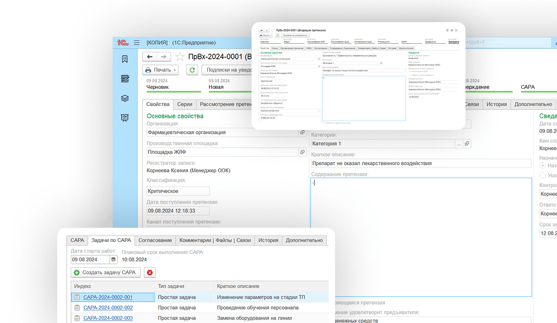557x323 pixels.
Task: Click the 1C logo icon
Action: 123,43
